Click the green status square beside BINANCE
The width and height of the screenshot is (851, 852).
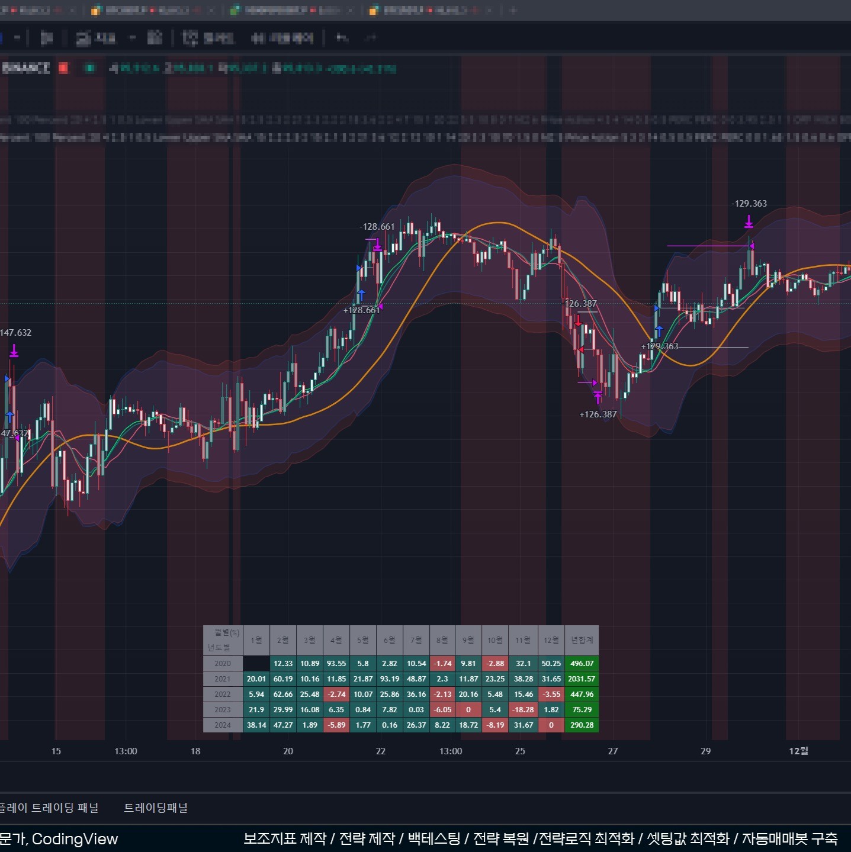90,68
